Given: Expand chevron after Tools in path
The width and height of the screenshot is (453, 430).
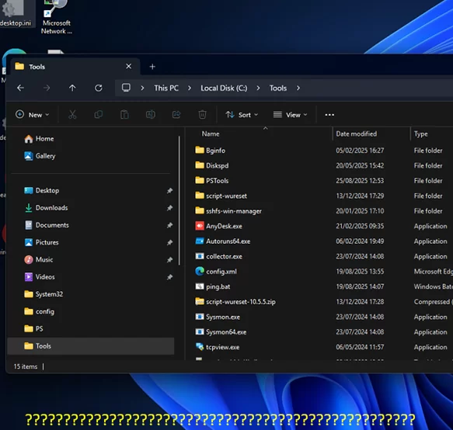Looking at the screenshot, I should click(298, 88).
